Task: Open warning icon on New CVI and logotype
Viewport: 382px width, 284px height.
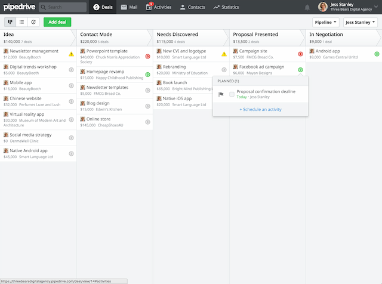Action: tap(224, 54)
